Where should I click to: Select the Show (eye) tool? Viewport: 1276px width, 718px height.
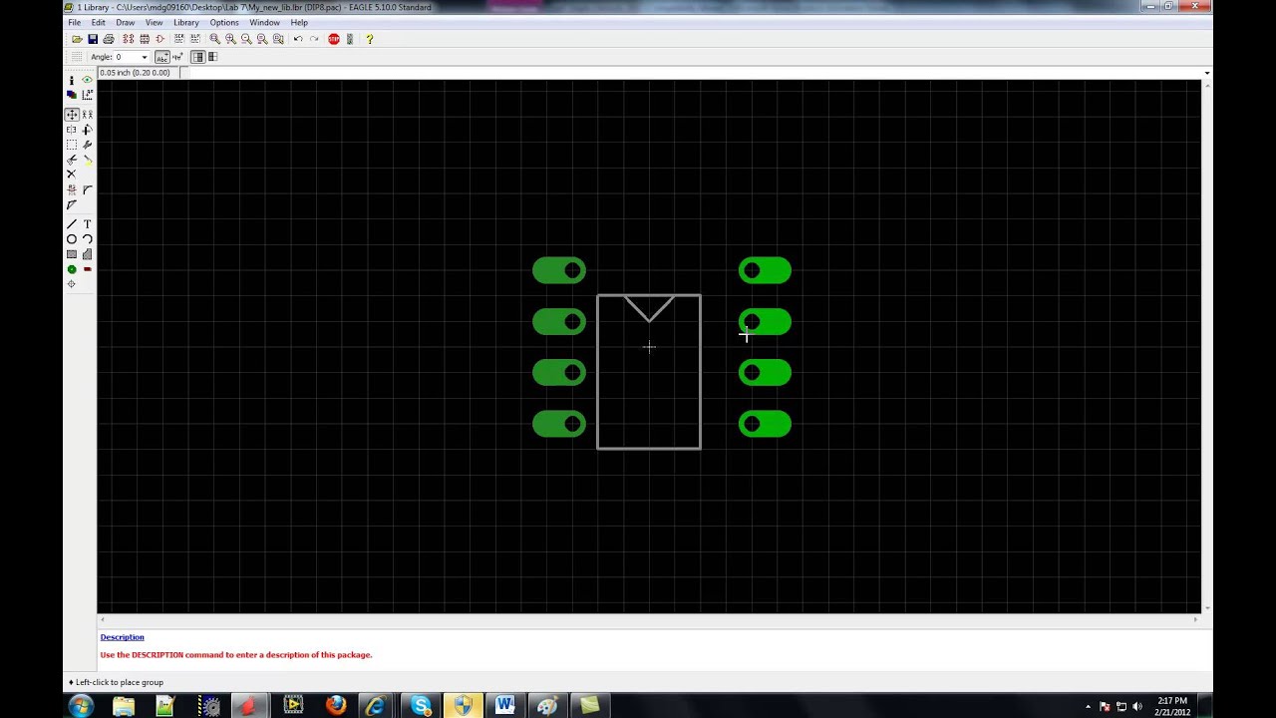pyautogui.click(x=87, y=80)
